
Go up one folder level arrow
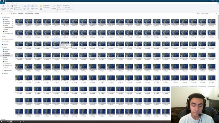(x=8, y=13)
